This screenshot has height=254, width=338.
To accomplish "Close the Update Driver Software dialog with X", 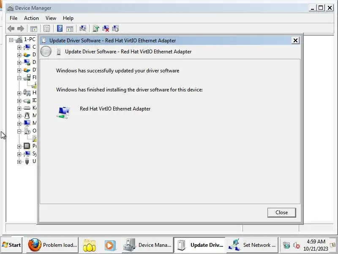I will click(295, 40).
